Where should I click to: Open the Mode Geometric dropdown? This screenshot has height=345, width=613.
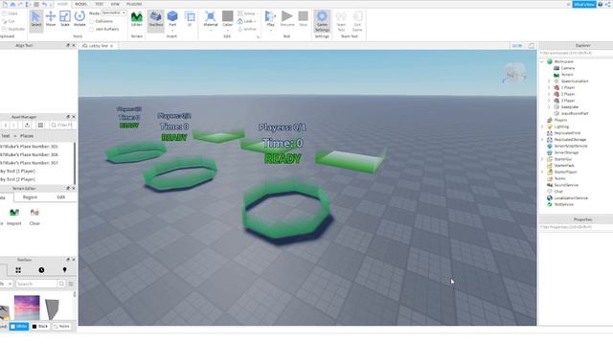coord(114,12)
